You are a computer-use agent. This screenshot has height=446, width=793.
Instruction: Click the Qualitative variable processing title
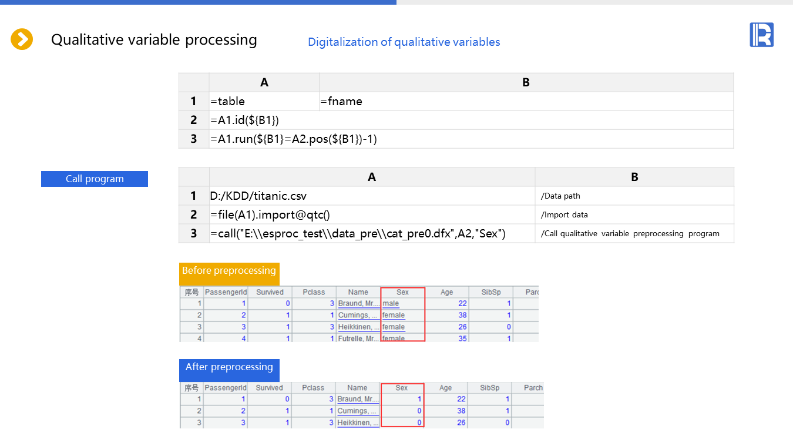[154, 39]
